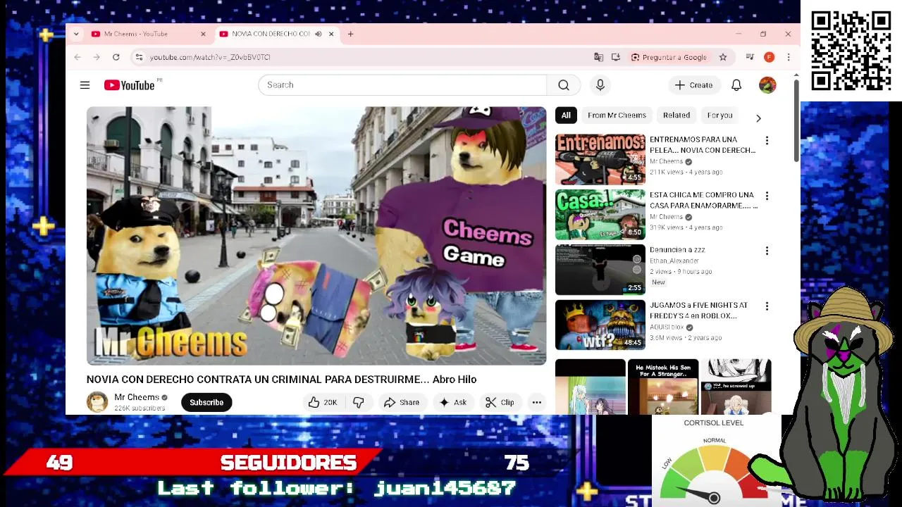Go back with the browser back arrow

coord(78,57)
